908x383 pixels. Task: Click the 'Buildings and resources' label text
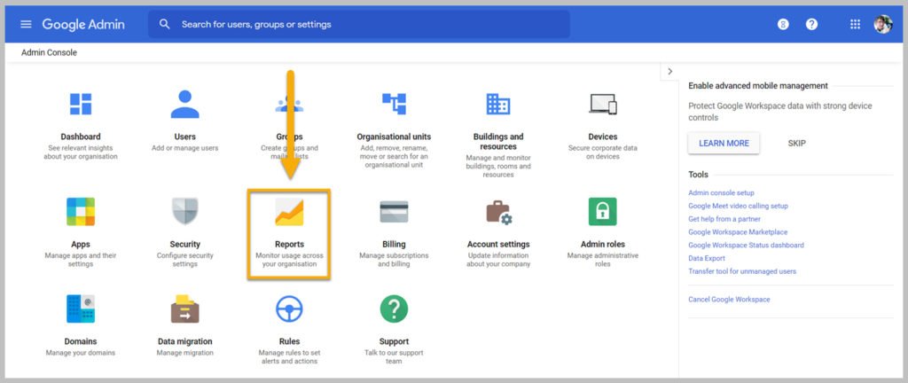[x=498, y=142]
